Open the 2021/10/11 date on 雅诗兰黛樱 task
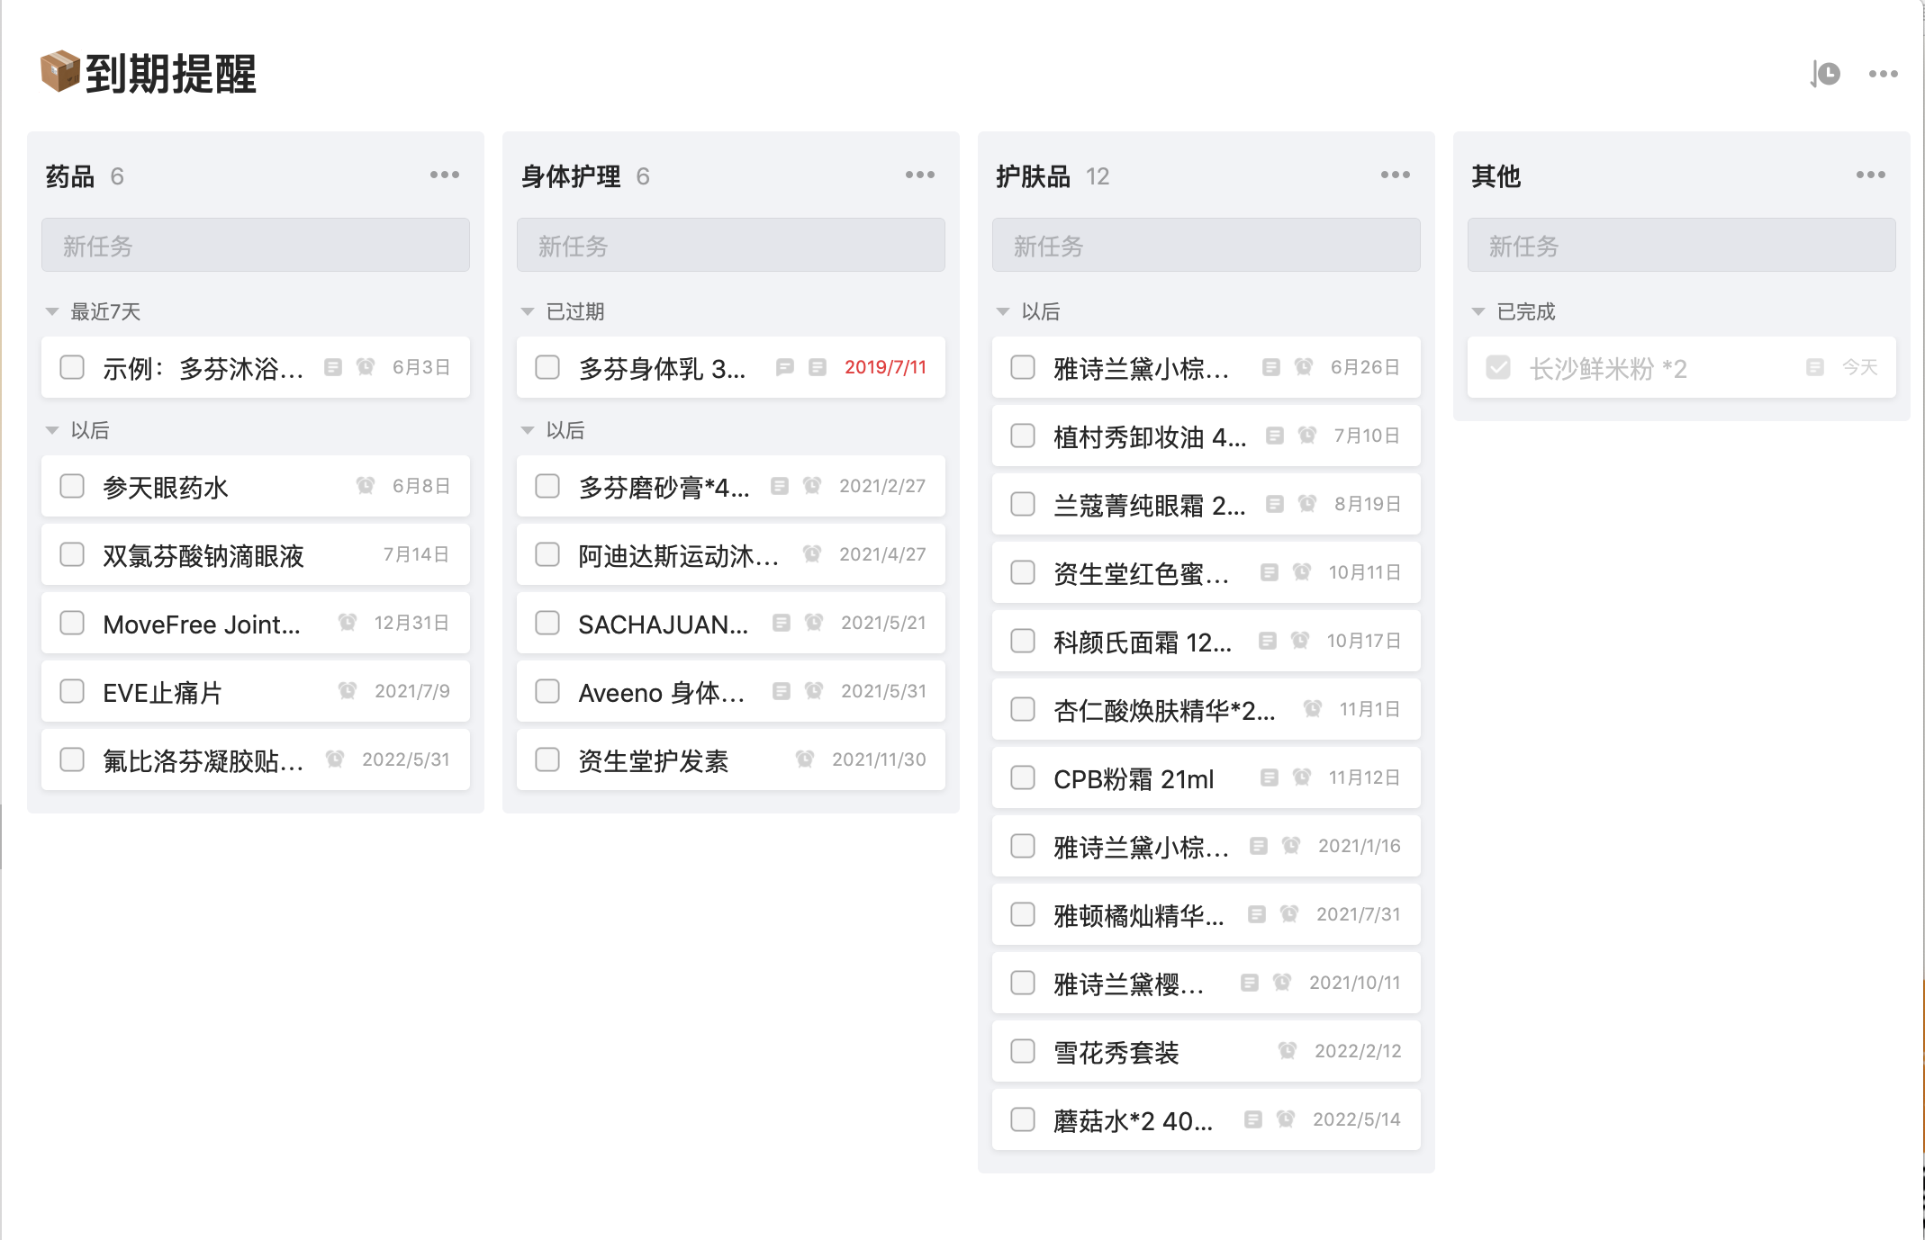 pyautogui.click(x=1355, y=983)
